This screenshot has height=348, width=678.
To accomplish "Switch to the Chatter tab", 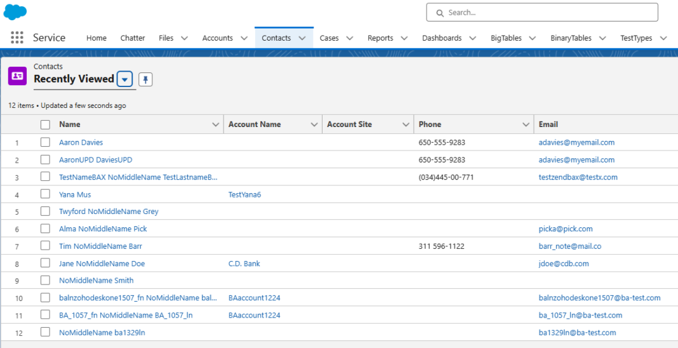I will [x=133, y=38].
